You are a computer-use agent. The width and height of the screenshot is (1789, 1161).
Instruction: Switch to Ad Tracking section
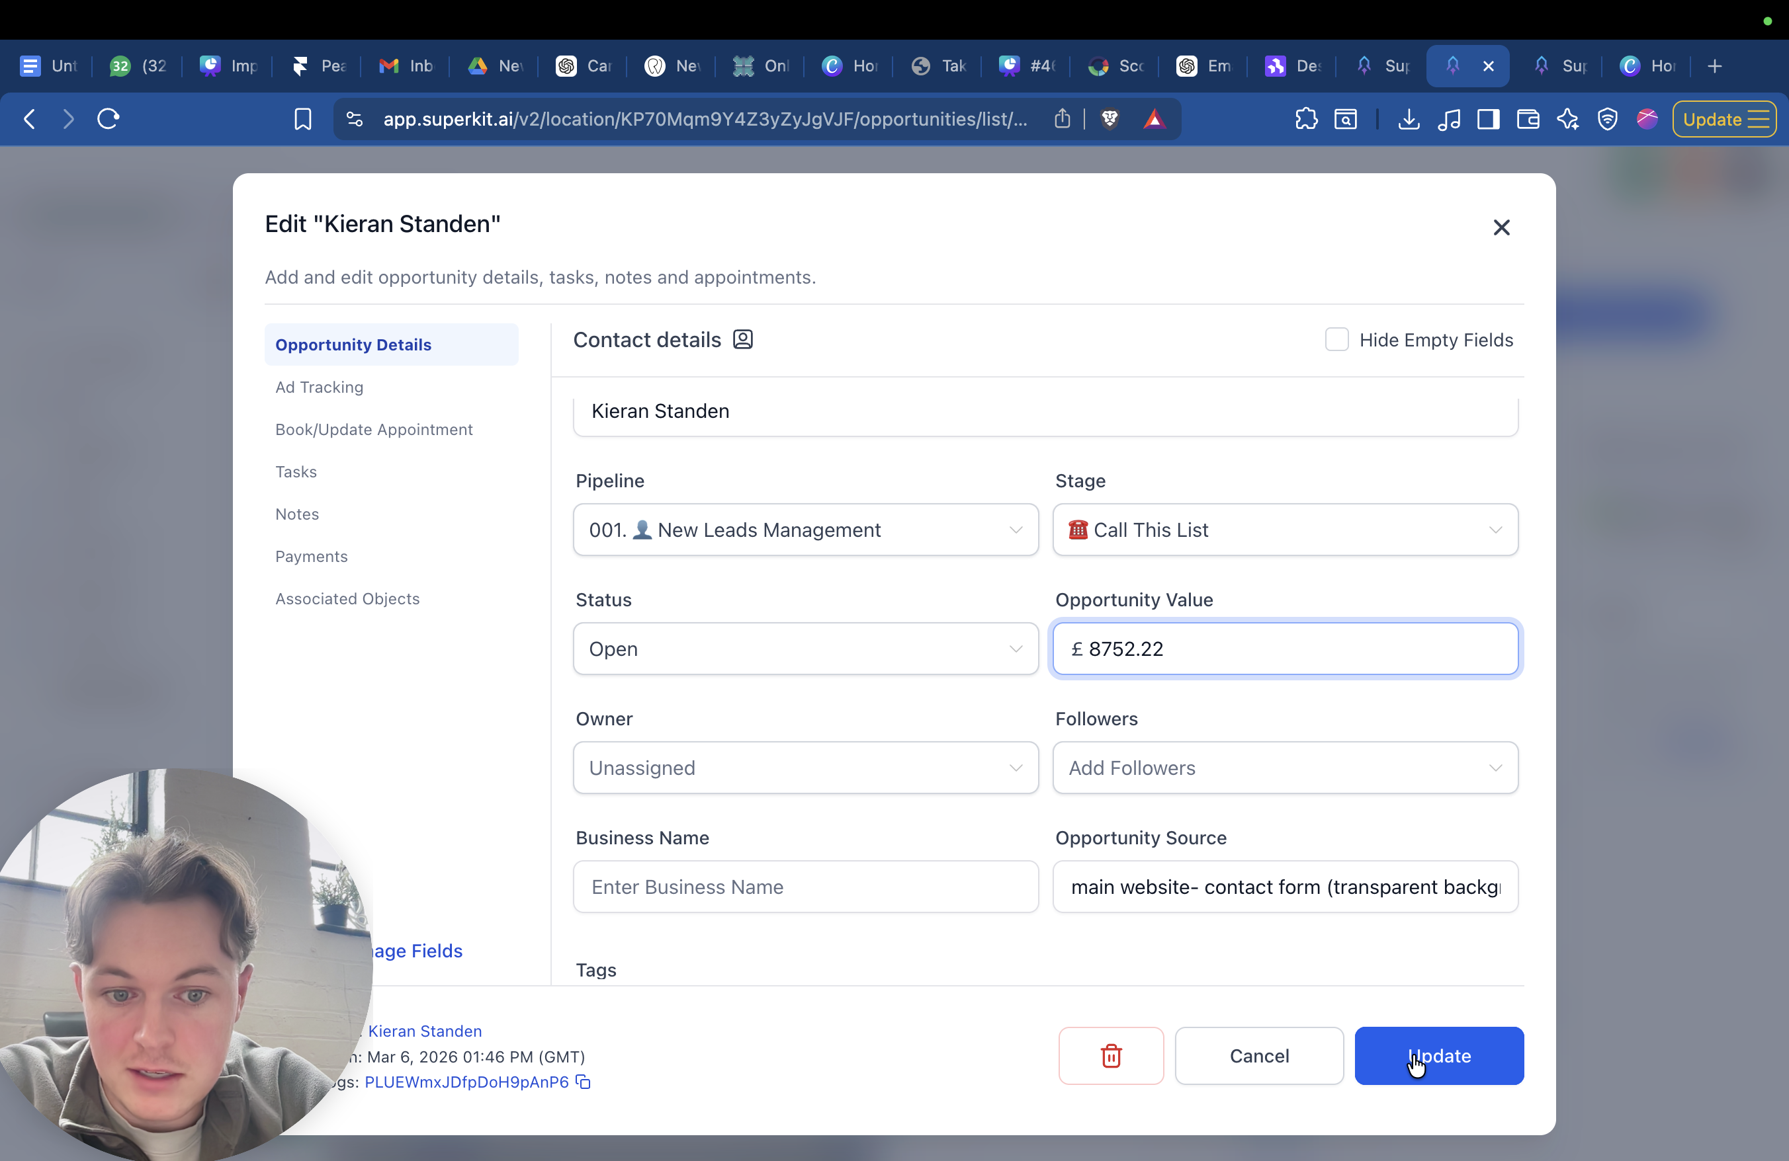(x=319, y=387)
